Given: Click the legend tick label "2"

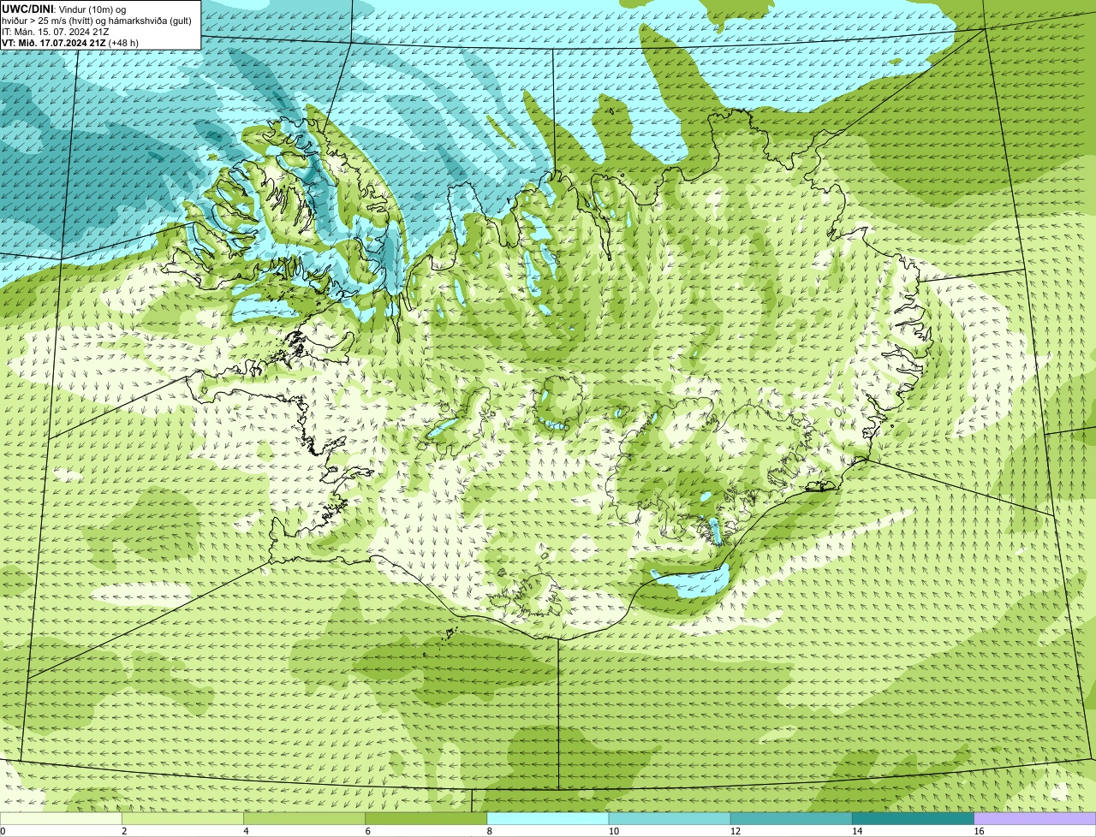Looking at the screenshot, I should click(x=124, y=831).
